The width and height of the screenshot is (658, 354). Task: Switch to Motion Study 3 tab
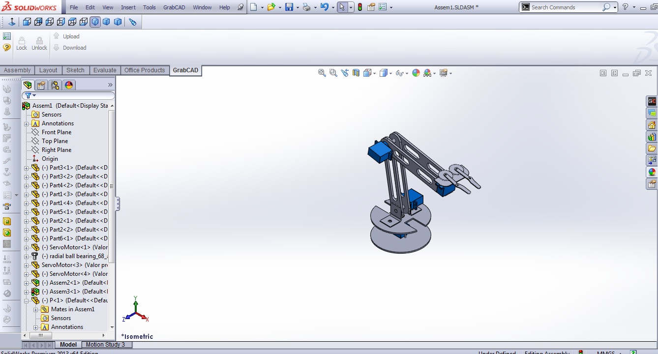[106, 345]
